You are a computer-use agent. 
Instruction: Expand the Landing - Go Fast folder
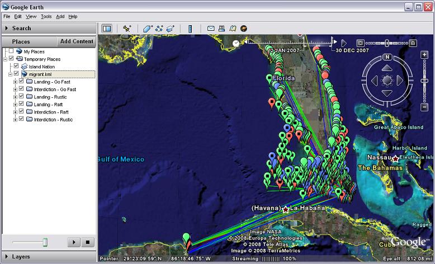[x=15, y=82]
